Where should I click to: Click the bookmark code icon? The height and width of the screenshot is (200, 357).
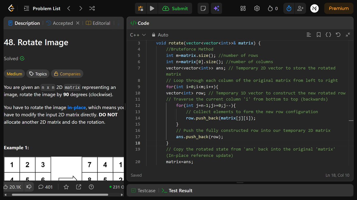pos(319,35)
